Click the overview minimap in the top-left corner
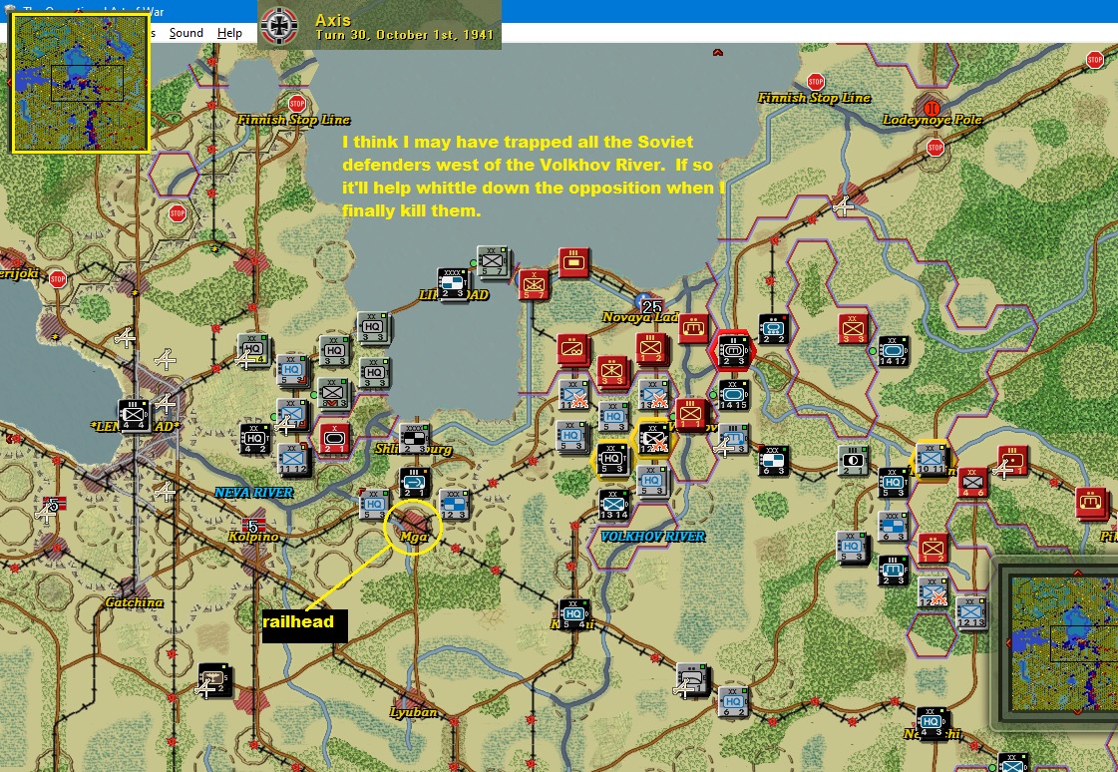 tap(81, 83)
